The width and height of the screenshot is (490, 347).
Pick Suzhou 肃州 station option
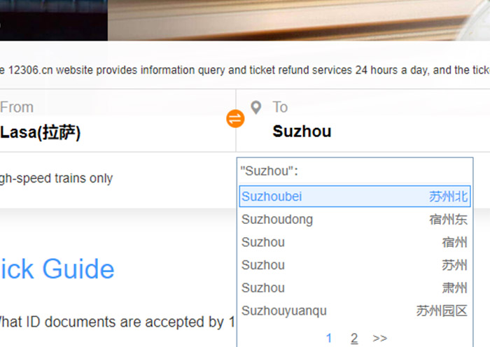coord(355,288)
